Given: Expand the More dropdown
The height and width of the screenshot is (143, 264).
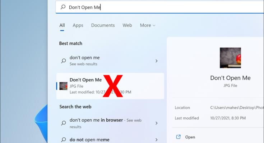Looking at the screenshot, I should pos(148,25).
